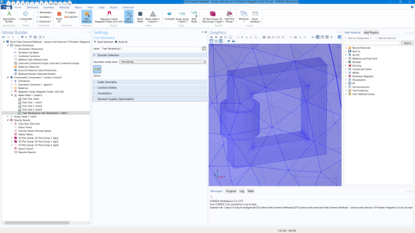Click Build Selected in Settings
This screenshot has height=233, width=415.
click(104, 42)
